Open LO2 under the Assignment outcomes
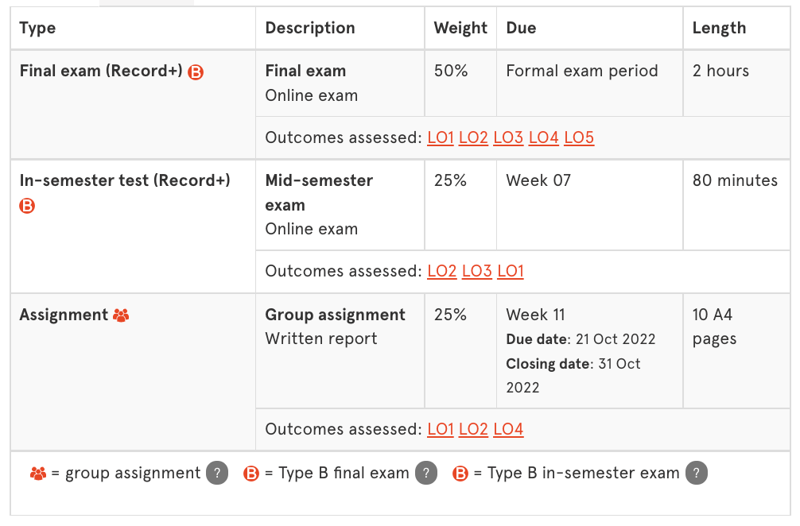800x526 pixels. (x=474, y=428)
